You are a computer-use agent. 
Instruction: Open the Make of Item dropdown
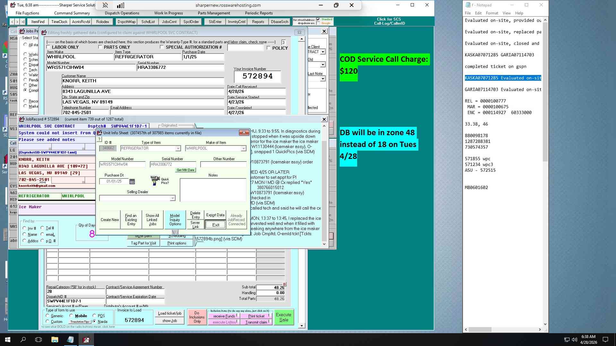pyautogui.click(x=244, y=148)
